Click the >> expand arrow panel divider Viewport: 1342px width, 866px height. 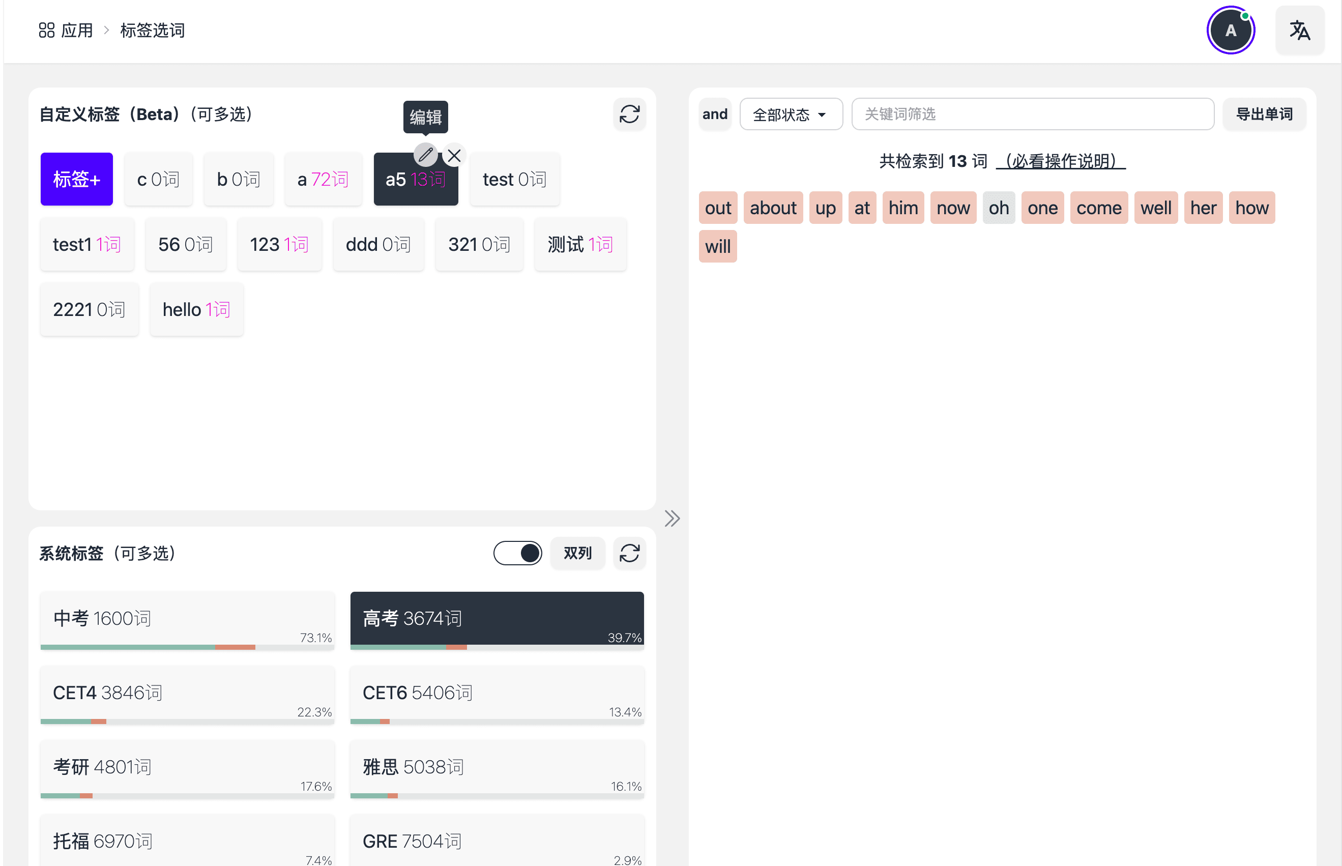tap(672, 518)
